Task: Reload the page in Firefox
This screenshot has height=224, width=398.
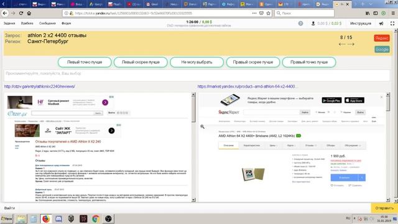Action: [x=21, y=13]
